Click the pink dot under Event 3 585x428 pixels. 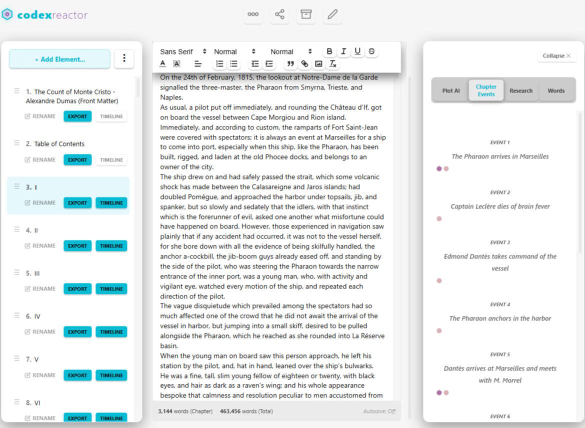[439, 280]
